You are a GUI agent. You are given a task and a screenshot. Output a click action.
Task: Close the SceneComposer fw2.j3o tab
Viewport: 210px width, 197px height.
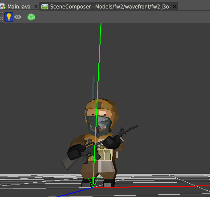174,7
